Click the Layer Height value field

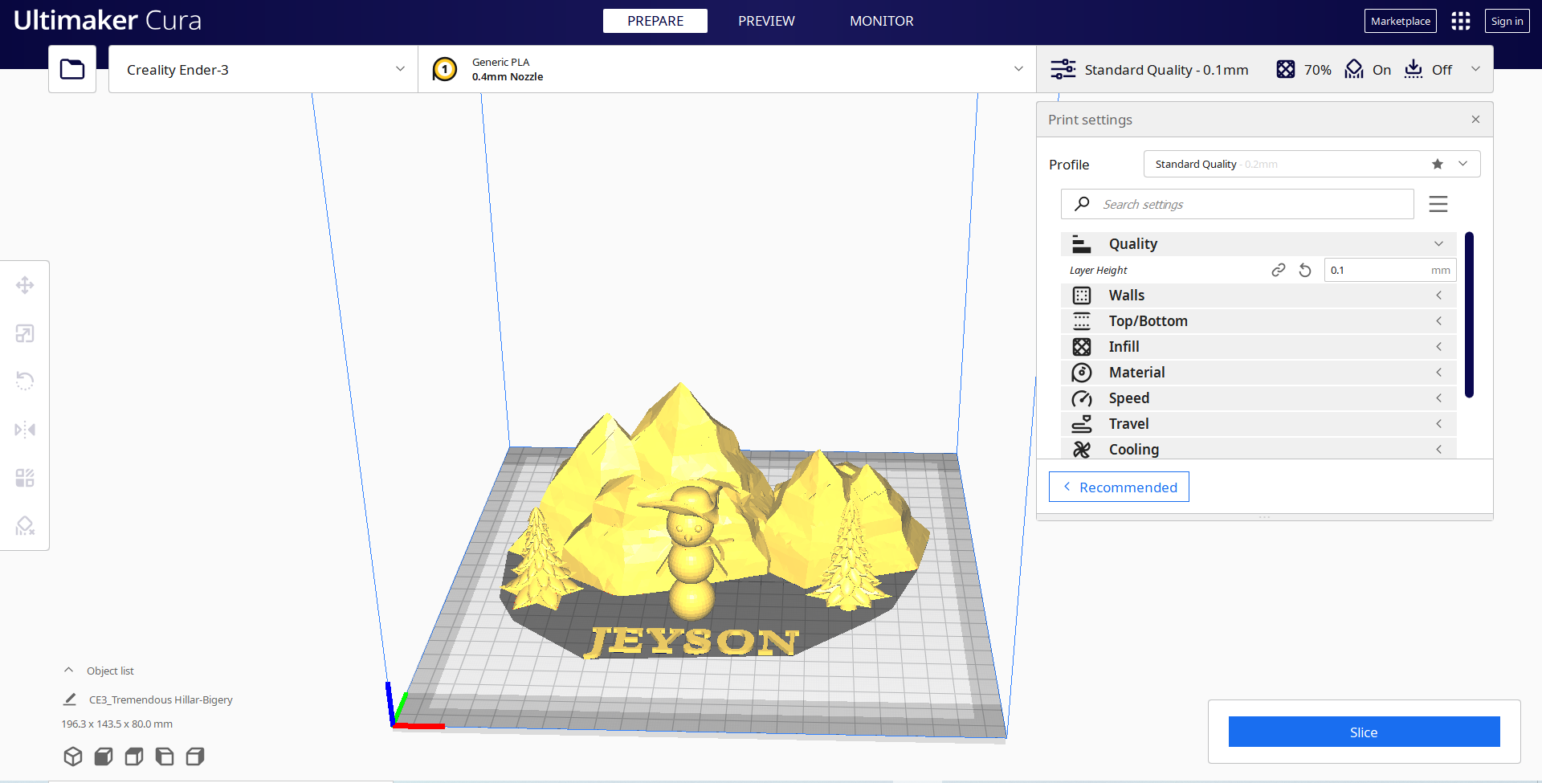click(x=1389, y=271)
